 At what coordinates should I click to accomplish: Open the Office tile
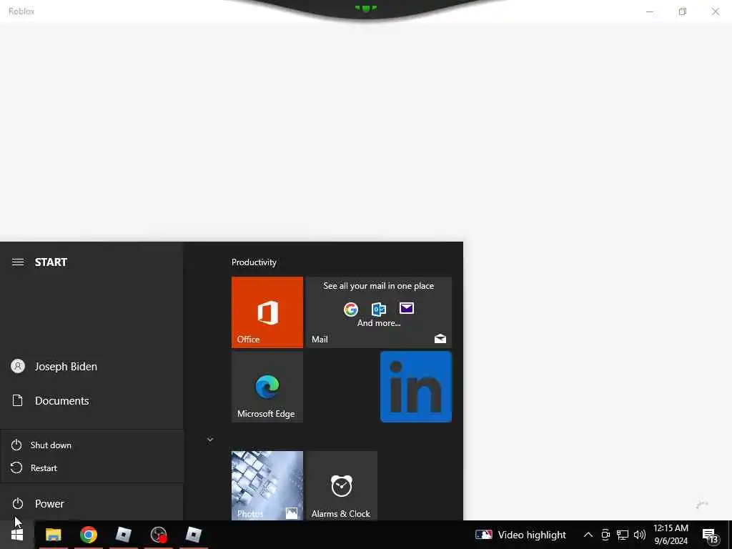pyautogui.click(x=267, y=312)
